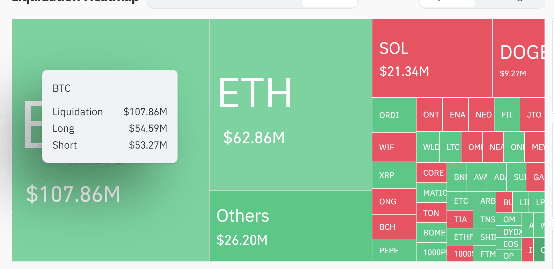Select the WIF red block
The image size is (554, 269).
point(394,147)
